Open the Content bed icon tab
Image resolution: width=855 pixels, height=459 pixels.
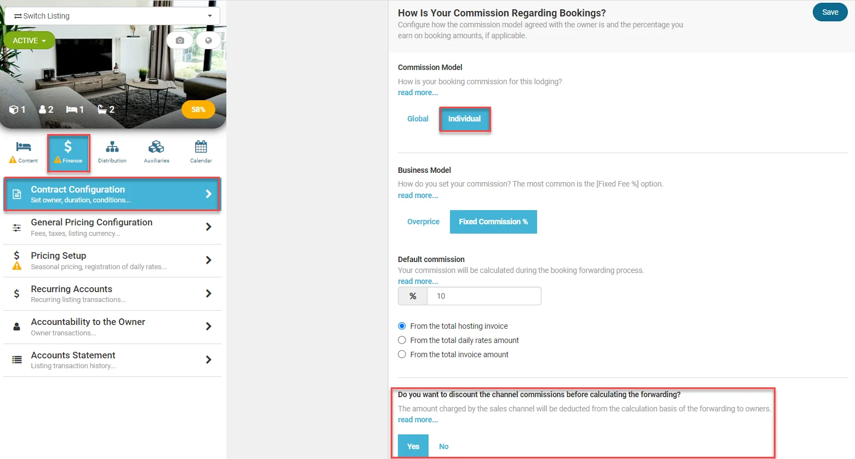pos(24,152)
